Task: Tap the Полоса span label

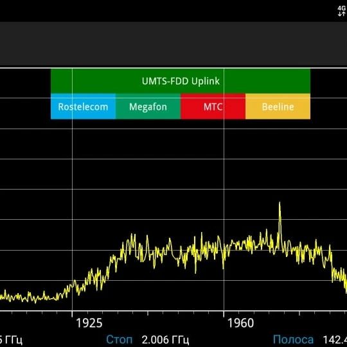Action: point(293,339)
